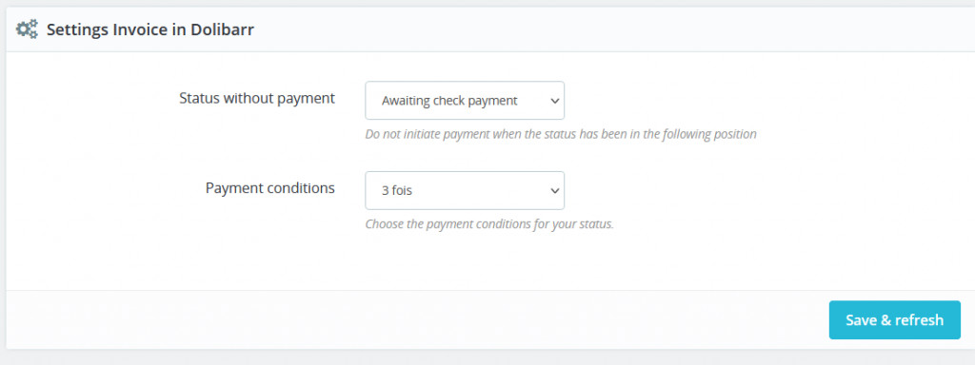This screenshot has width=975, height=365.
Task: Click the hint Choose the payment conditions
Action: click(x=489, y=224)
